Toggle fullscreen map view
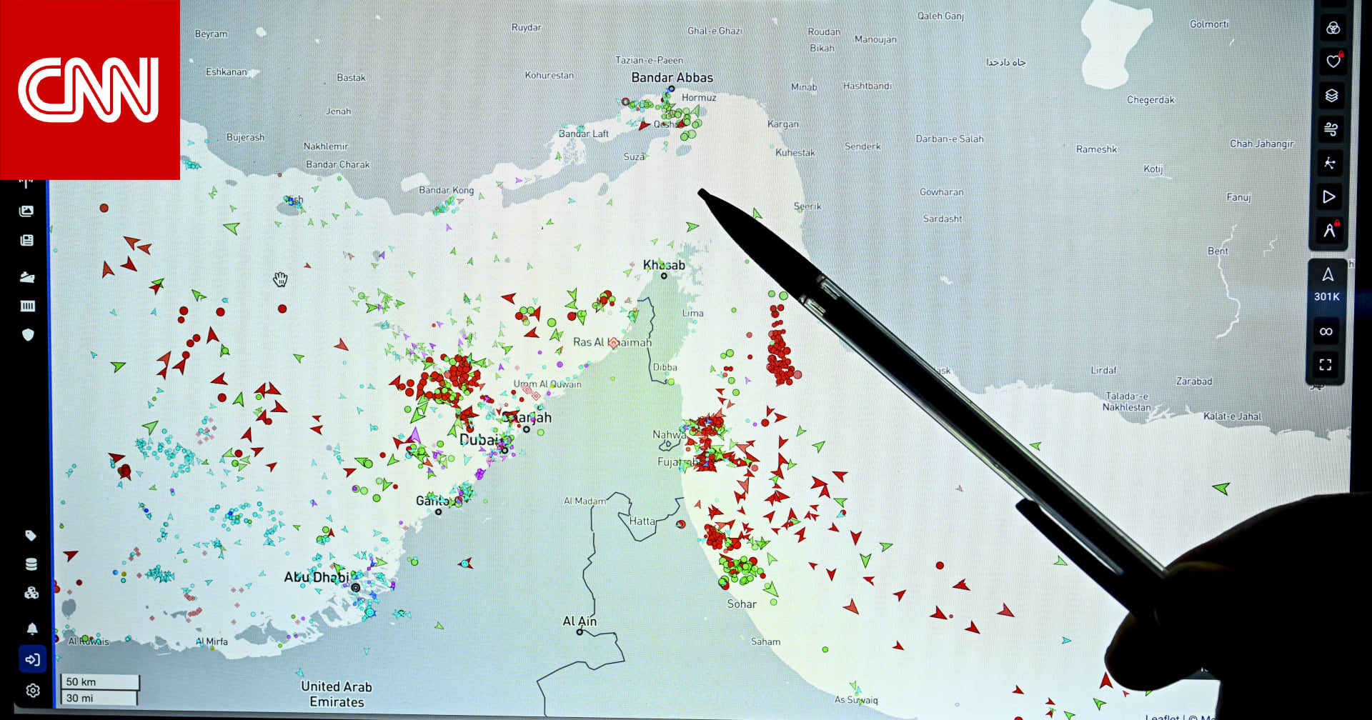The width and height of the screenshot is (1372, 720). 1326,365
